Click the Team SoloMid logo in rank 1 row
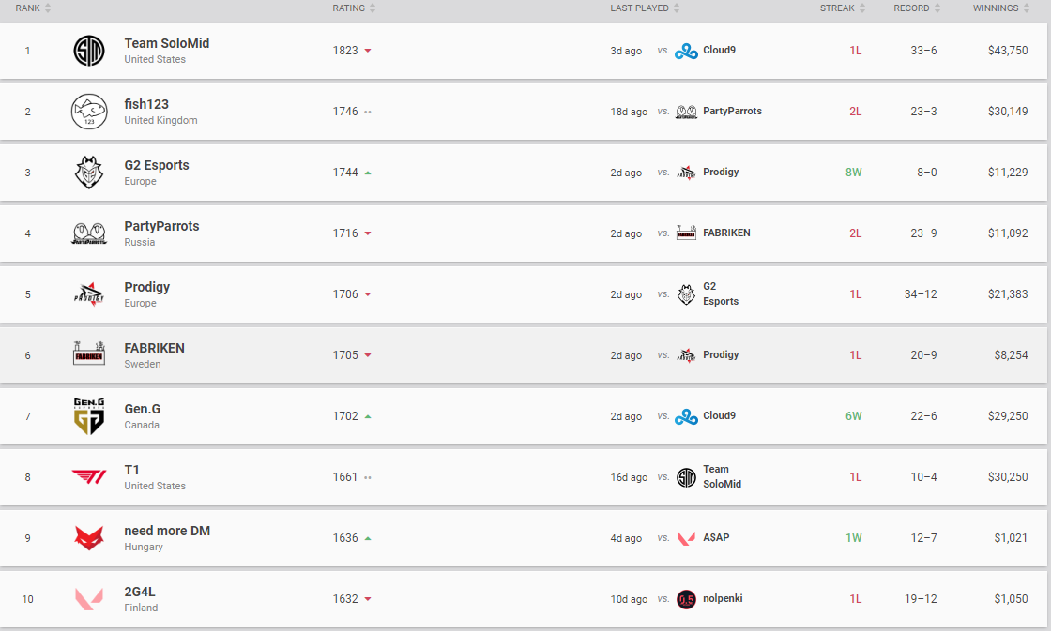 (x=89, y=51)
